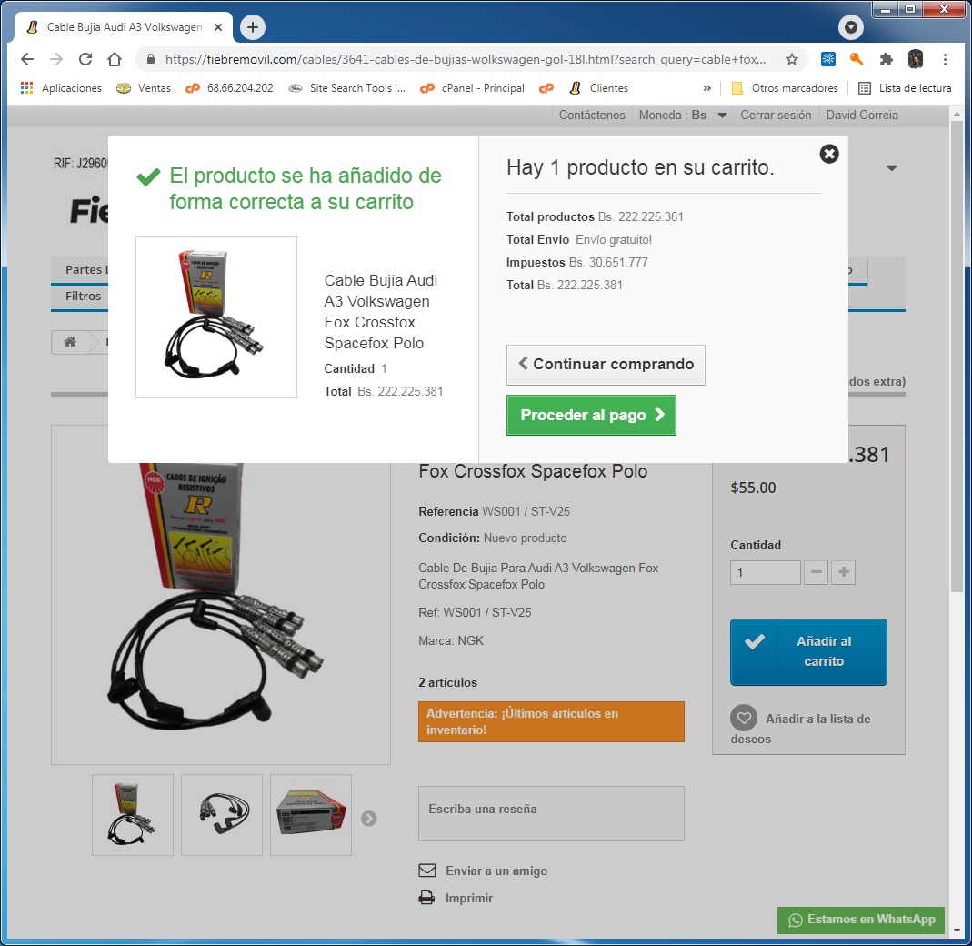Click Proceder al pago button
Viewport: 972px width, 946px height.
click(x=591, y=416)
